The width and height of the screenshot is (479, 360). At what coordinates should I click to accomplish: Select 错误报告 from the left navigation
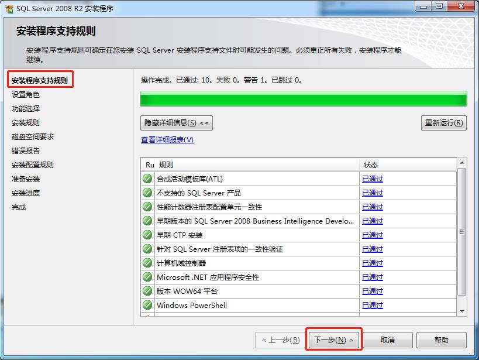pyautogui.click(x=26, y=150)
